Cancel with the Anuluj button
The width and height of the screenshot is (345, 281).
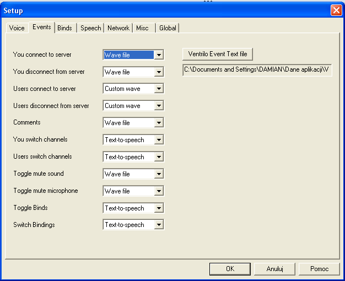[x=274, y=269]
